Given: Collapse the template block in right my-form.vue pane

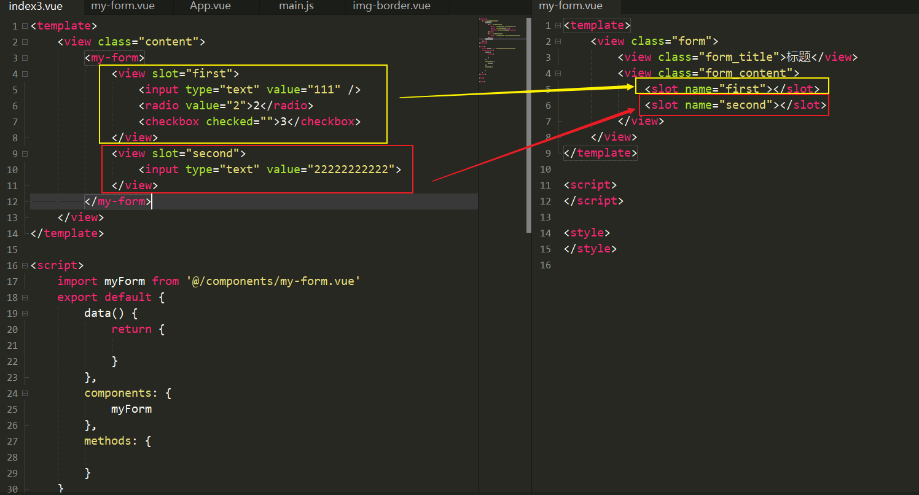Looking at the screenshot, I should coord(558,26).
